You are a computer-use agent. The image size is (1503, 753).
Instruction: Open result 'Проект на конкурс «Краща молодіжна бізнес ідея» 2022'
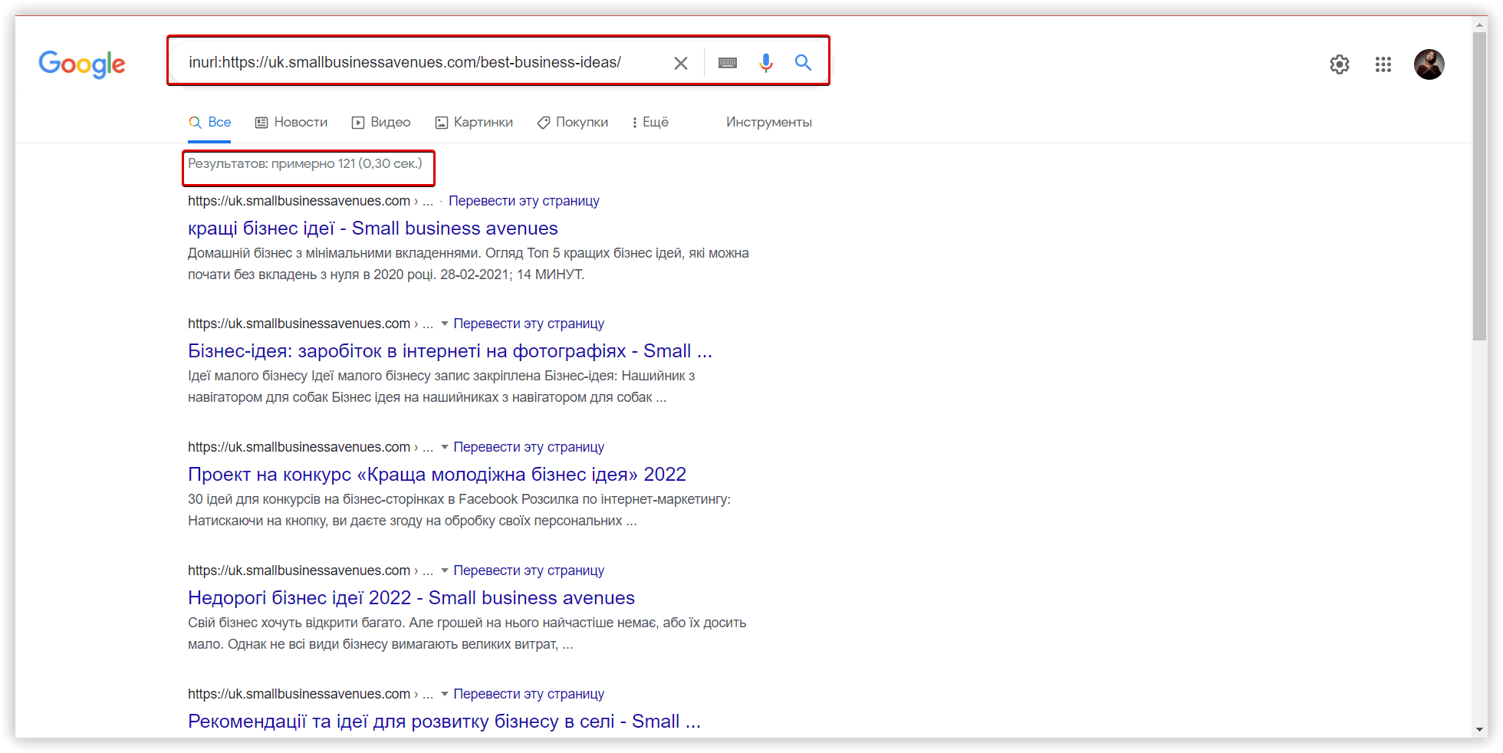click(x=437, y=475)
